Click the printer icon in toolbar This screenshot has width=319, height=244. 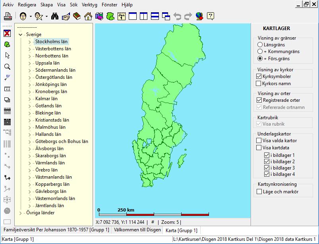pyautogui.click(x=8, y=16)
